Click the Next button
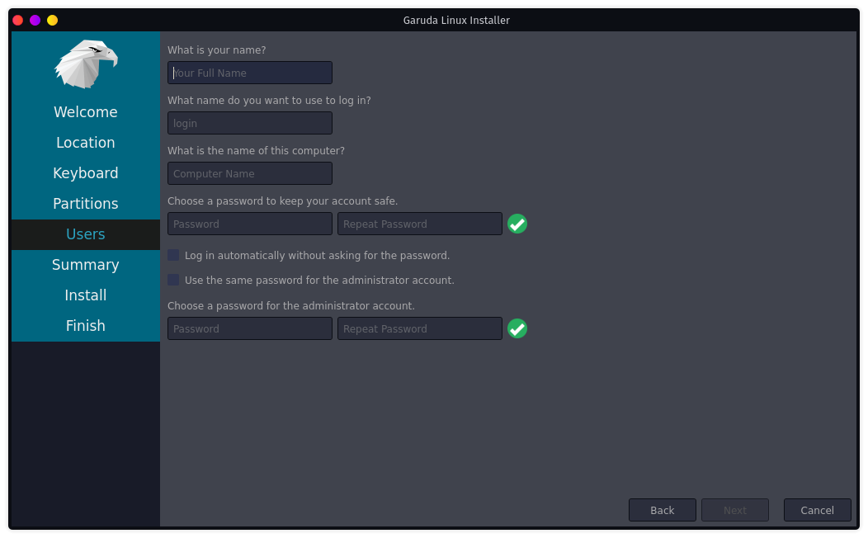868x538 pixels. (x=734, y=510)
